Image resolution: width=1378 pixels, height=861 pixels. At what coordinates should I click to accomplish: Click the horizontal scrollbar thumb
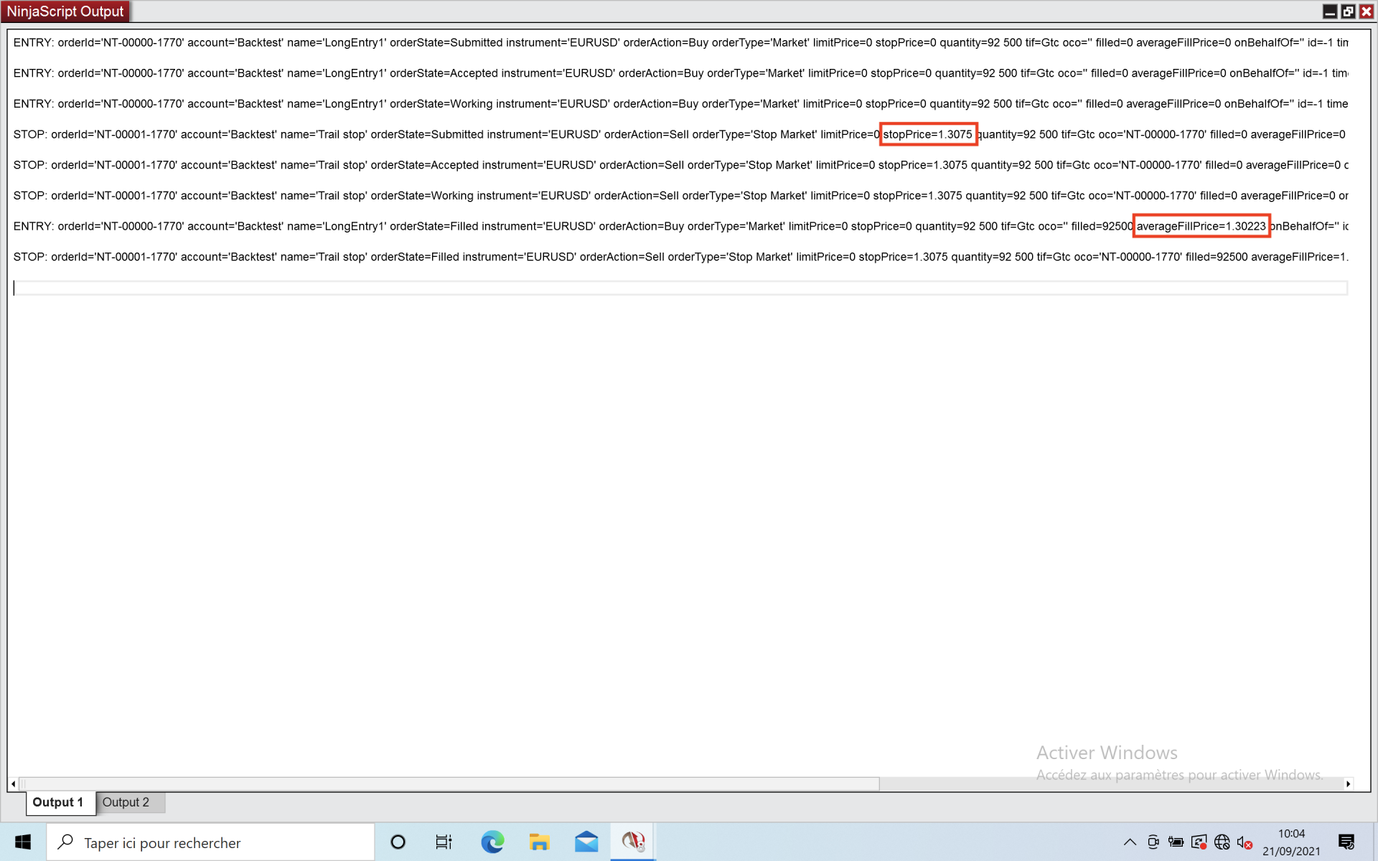point(449,784)
